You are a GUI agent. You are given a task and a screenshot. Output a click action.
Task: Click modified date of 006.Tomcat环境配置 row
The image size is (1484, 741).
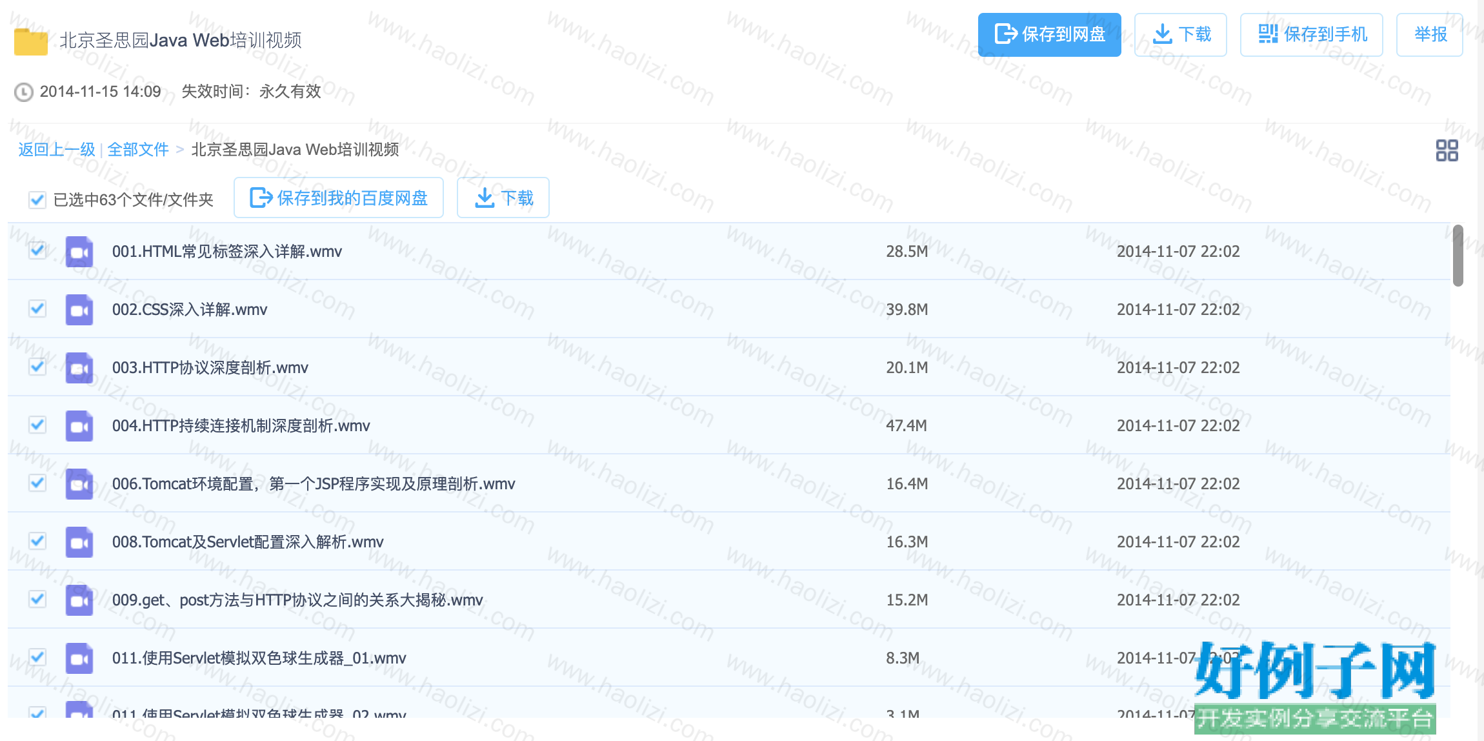tap(1178, 484)
